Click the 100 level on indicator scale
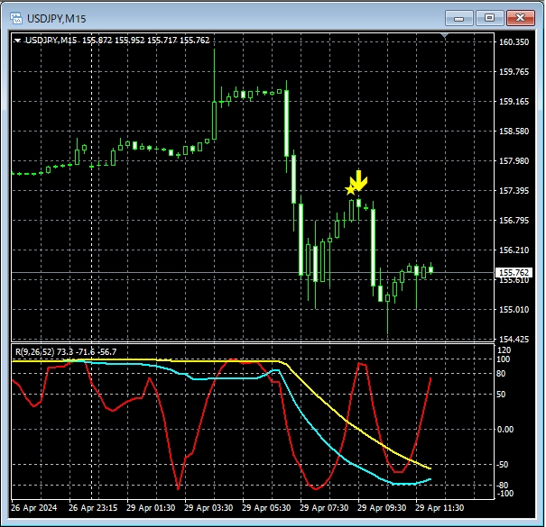The height and width of the screenshot is (527, 546). pos(504,359)
